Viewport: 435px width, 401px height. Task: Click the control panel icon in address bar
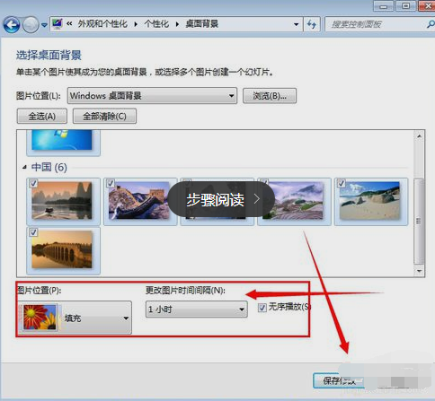click(57, 24)
